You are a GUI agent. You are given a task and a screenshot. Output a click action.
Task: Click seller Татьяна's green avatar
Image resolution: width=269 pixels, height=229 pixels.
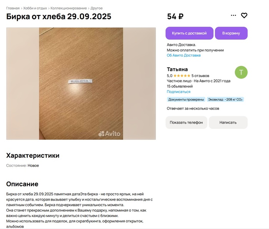241,72
